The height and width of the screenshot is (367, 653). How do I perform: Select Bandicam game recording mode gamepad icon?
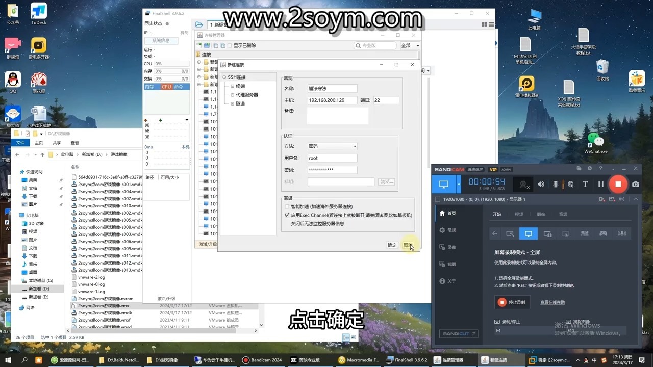pos(603,233)
